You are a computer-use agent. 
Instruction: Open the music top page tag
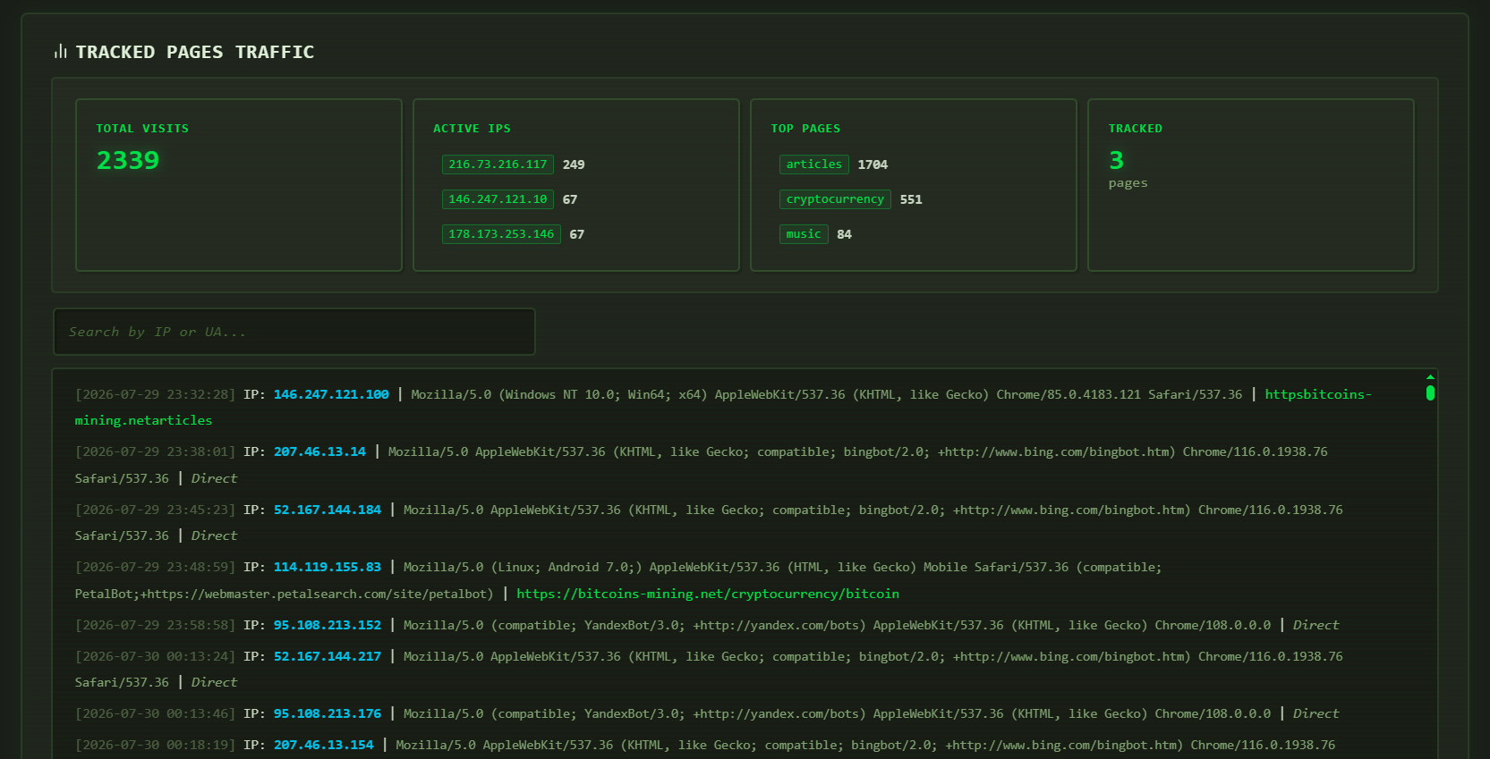804,234
